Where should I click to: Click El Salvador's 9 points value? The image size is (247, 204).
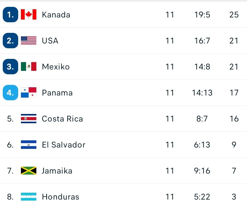[234, 145]
